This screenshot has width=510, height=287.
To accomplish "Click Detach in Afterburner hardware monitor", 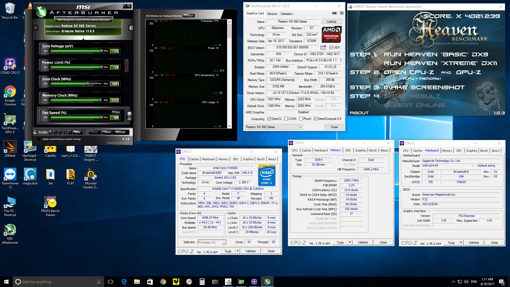I will (189, 16).
